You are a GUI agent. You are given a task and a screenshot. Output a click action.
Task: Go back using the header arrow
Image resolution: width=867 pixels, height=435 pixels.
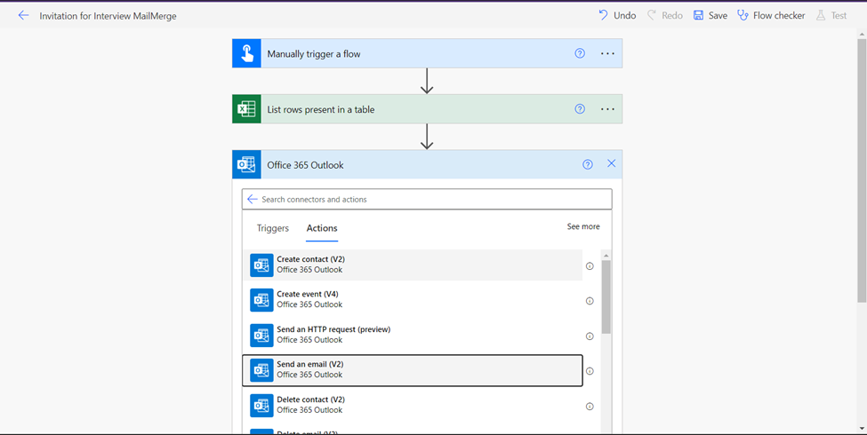coord(23,15)
